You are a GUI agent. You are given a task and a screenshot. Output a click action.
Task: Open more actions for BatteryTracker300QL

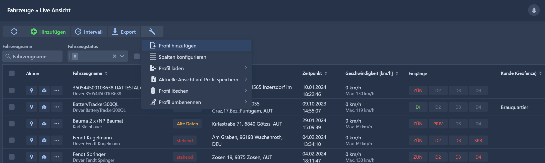click(57, 107)
